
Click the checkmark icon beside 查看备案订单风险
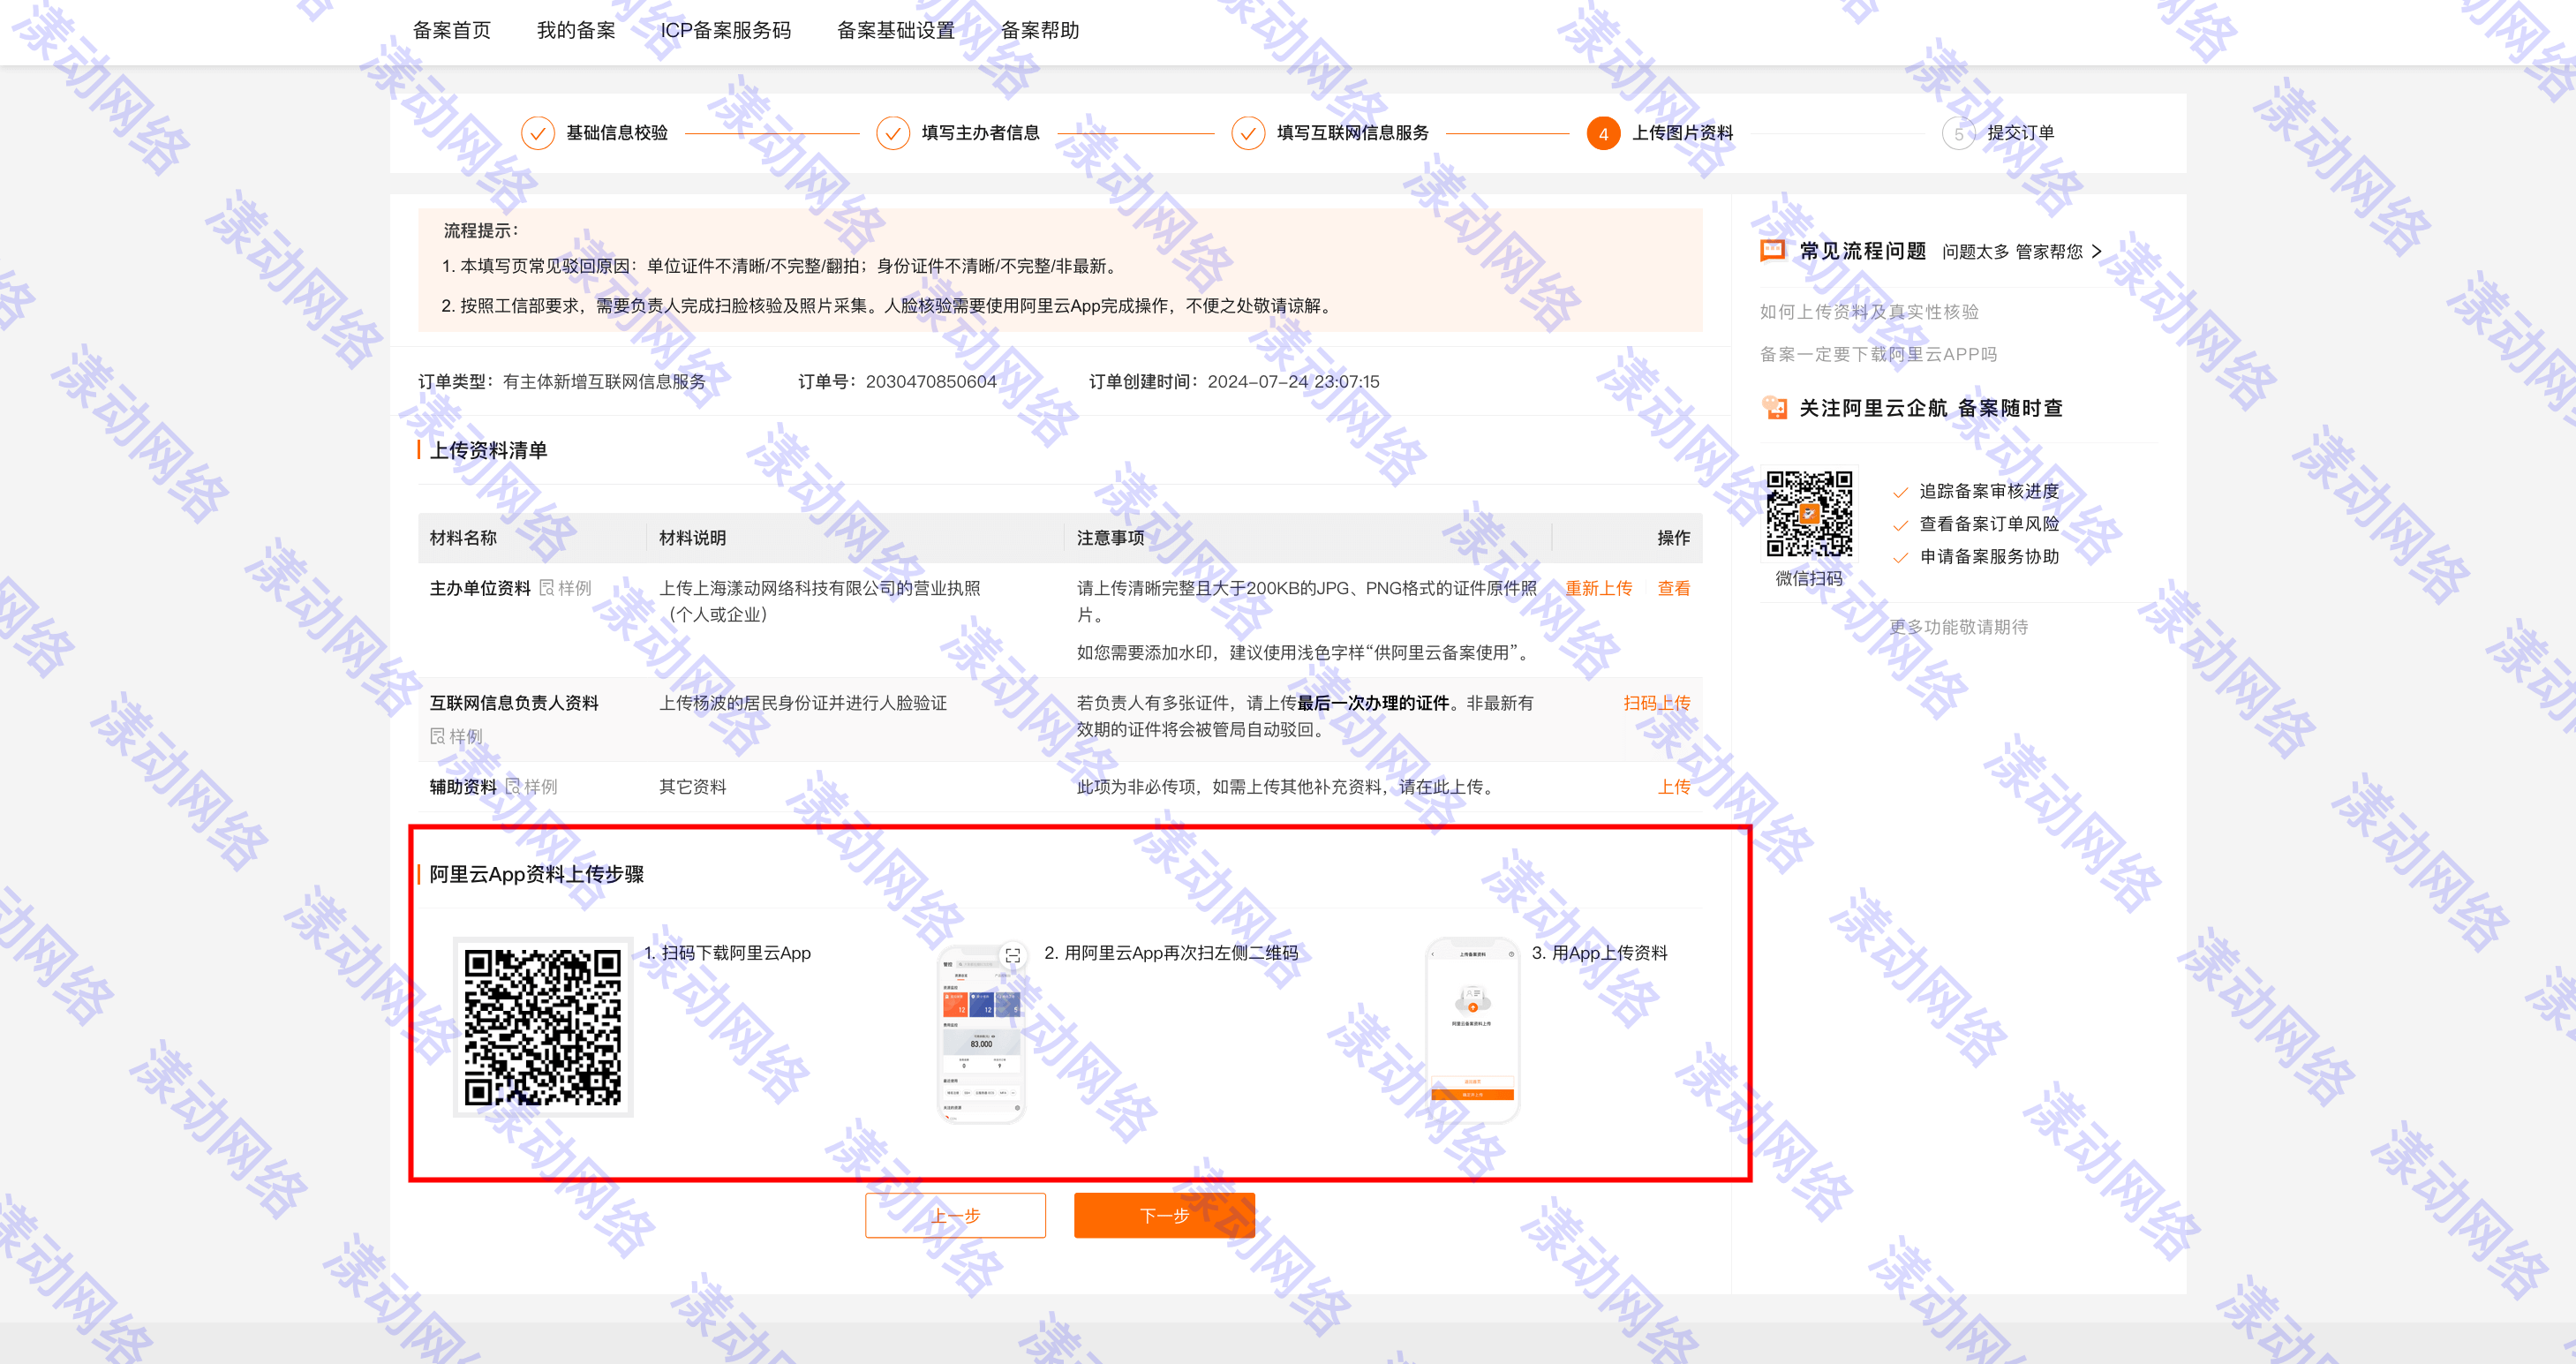click(x=1900, y=525)
